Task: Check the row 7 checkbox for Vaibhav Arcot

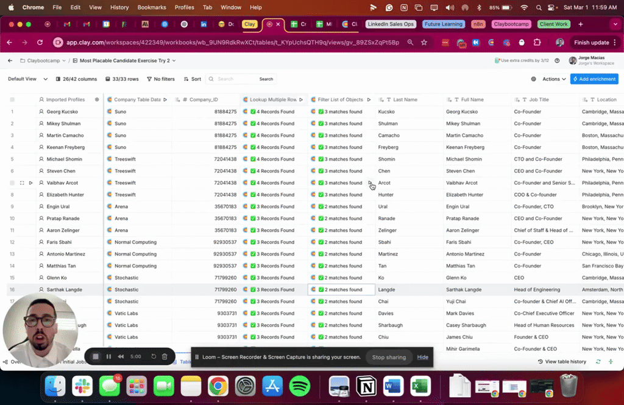Action: [x=12, y=183]
